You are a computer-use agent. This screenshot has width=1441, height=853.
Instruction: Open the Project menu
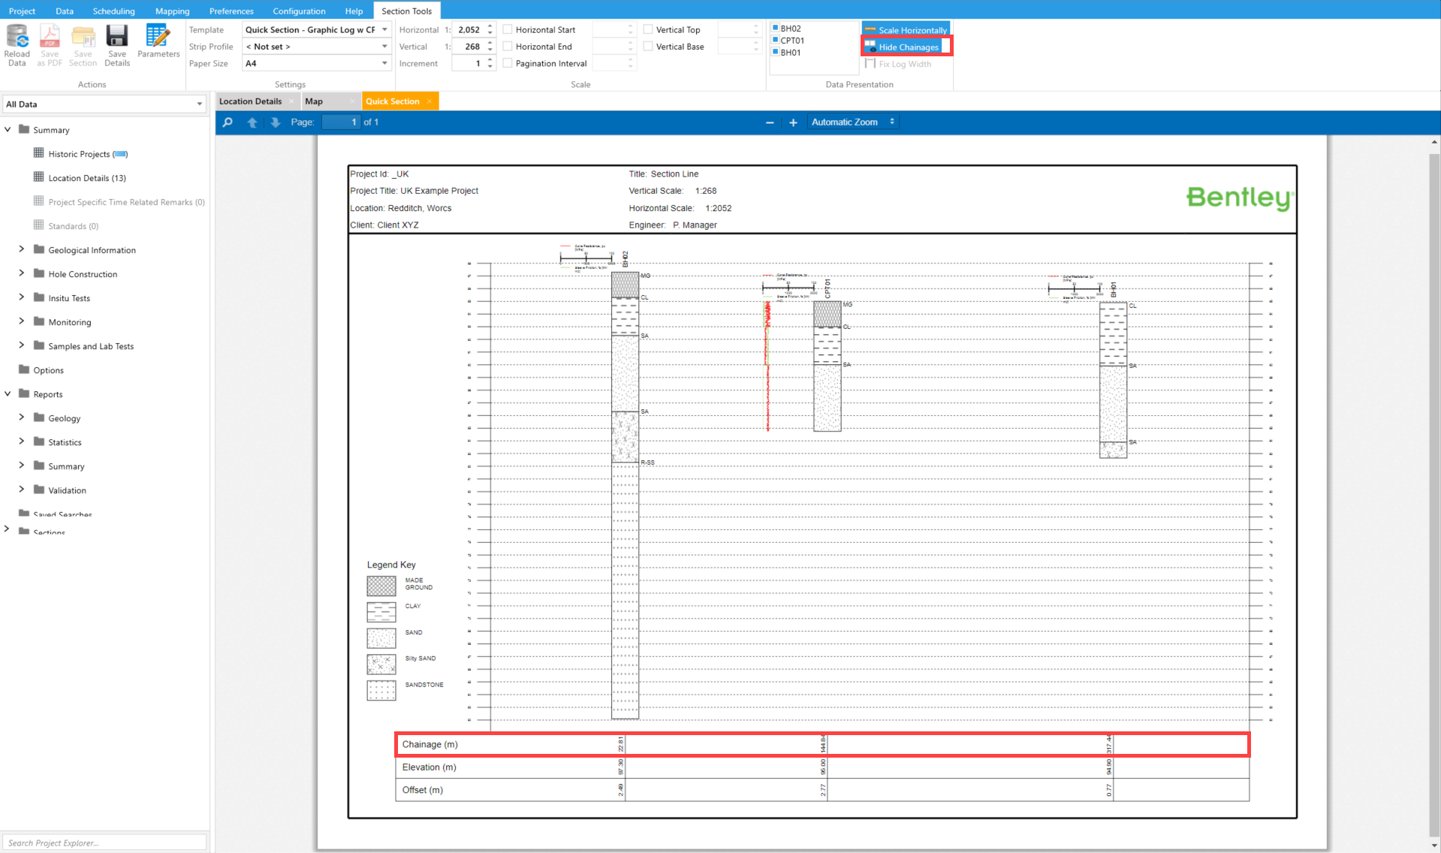click(22, 11)
